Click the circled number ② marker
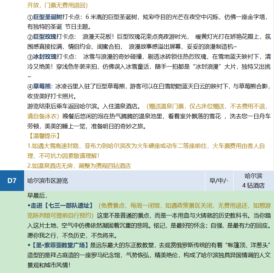Viewport: 274px width, 273px height. coord(30,37)
